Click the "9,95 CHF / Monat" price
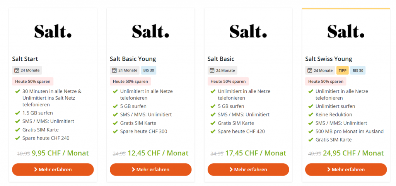Image resolution: width=396 pixels, height=186 pixels. (60, 153)
